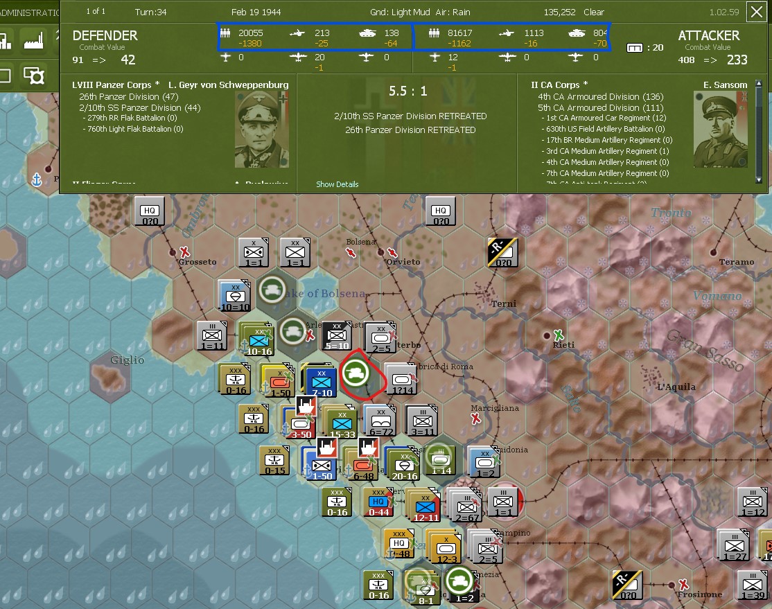Select 630th US Field Artillery Battalion entry
Image resolution: width=772 pixels, height=609 pixels.
(603, 129)
